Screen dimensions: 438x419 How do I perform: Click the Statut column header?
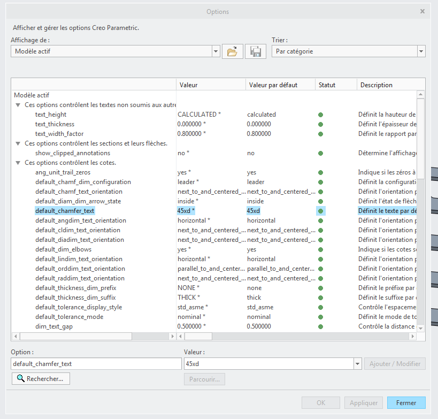pos(336,85)
